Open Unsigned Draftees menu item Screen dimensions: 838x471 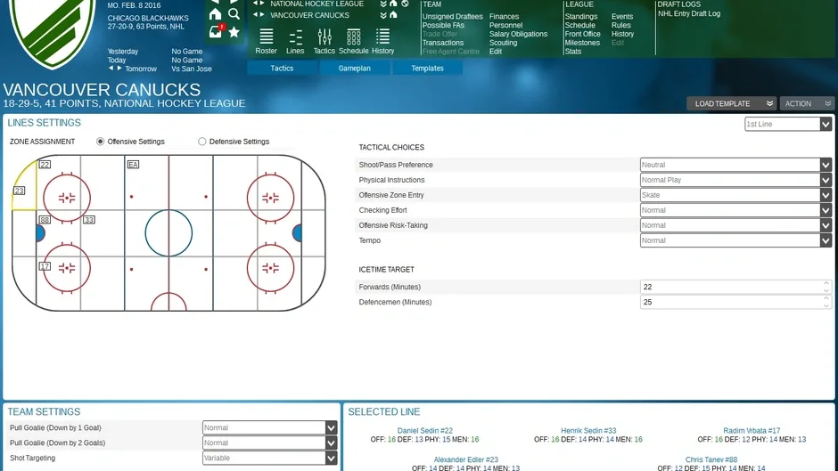click(452, 17)
